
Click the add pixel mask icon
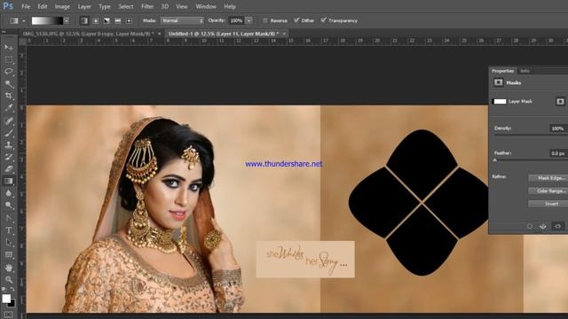560,101
